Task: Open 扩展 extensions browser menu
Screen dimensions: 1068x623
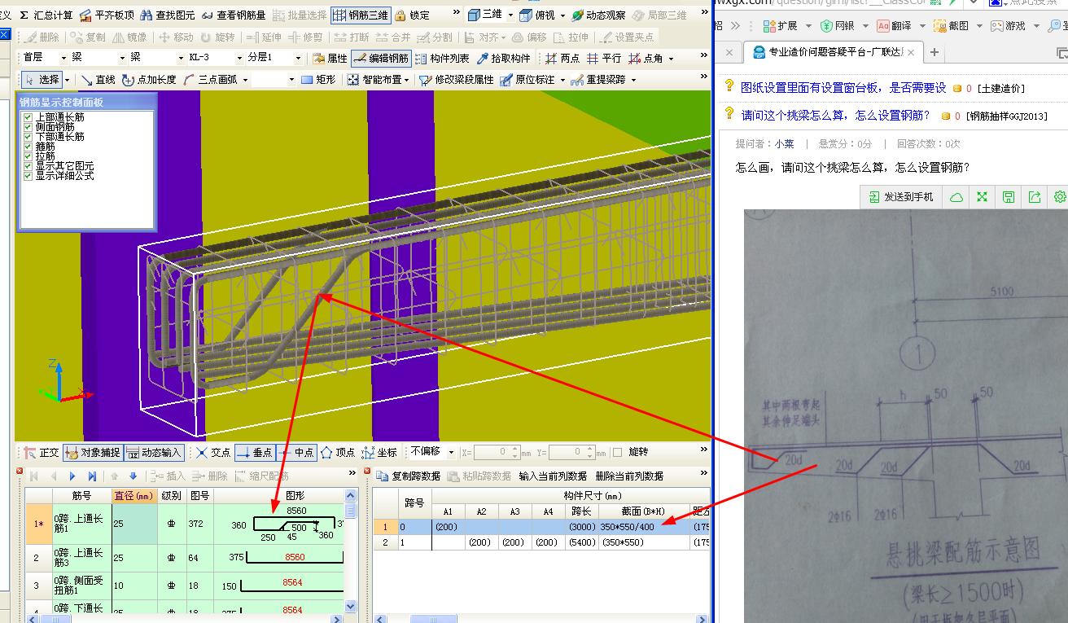Action: tap(786, 26)
